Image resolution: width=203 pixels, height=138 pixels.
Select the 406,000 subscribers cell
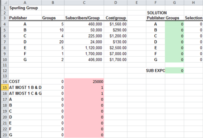point(84,60)
